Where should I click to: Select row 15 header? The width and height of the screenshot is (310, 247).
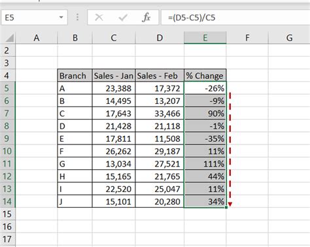(7, 214)
